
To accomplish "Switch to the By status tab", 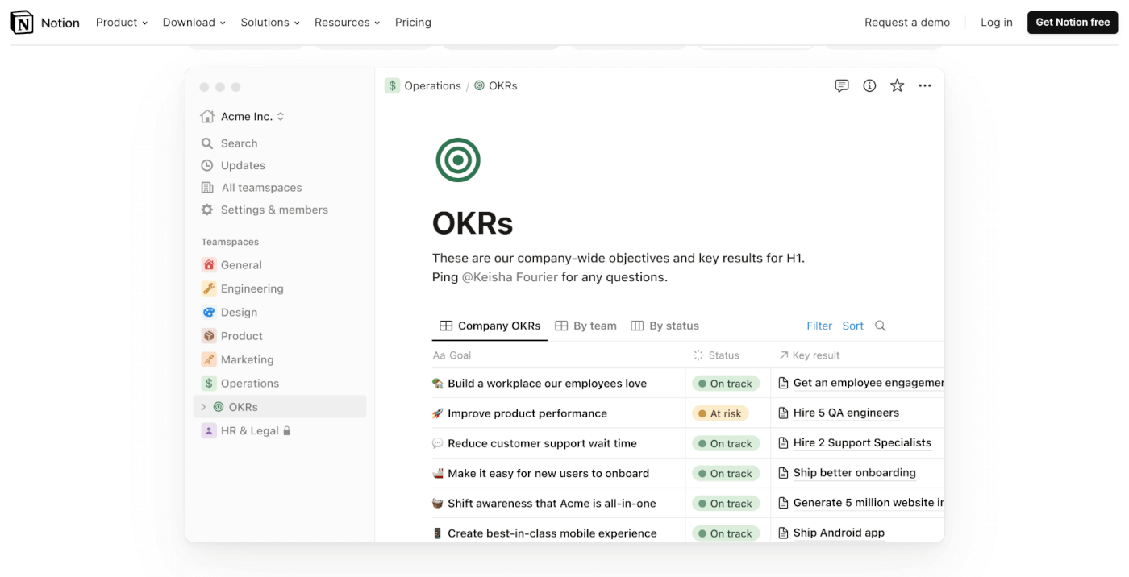I will (665, 326).
